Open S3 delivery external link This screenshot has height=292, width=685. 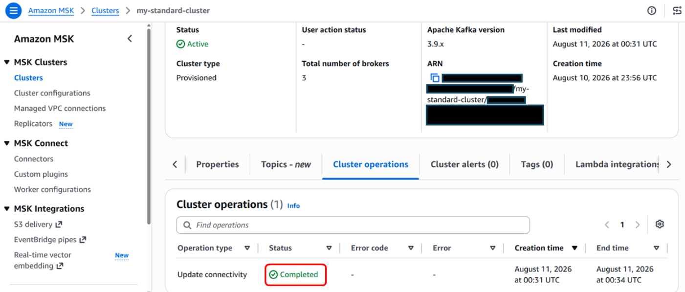(x=38, y=225)
